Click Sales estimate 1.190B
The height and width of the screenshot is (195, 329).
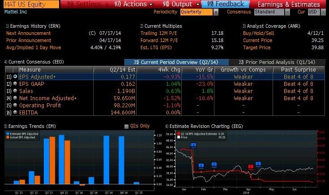[126, 91]
